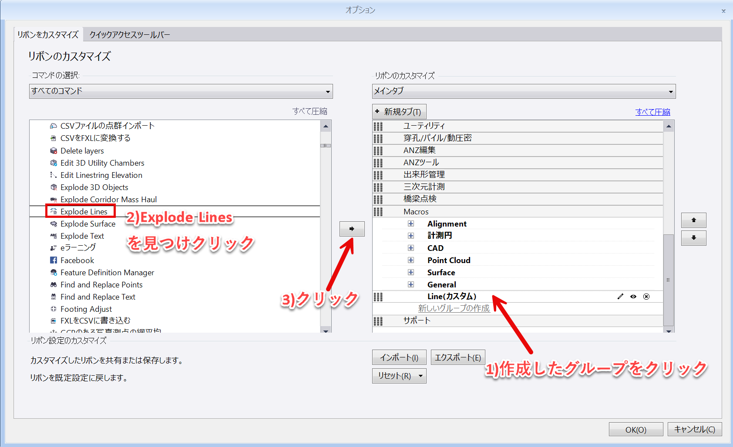Grab the drag handle of ユーティリティ tab
Screen dimensions: 733x447
pos(378,126)
